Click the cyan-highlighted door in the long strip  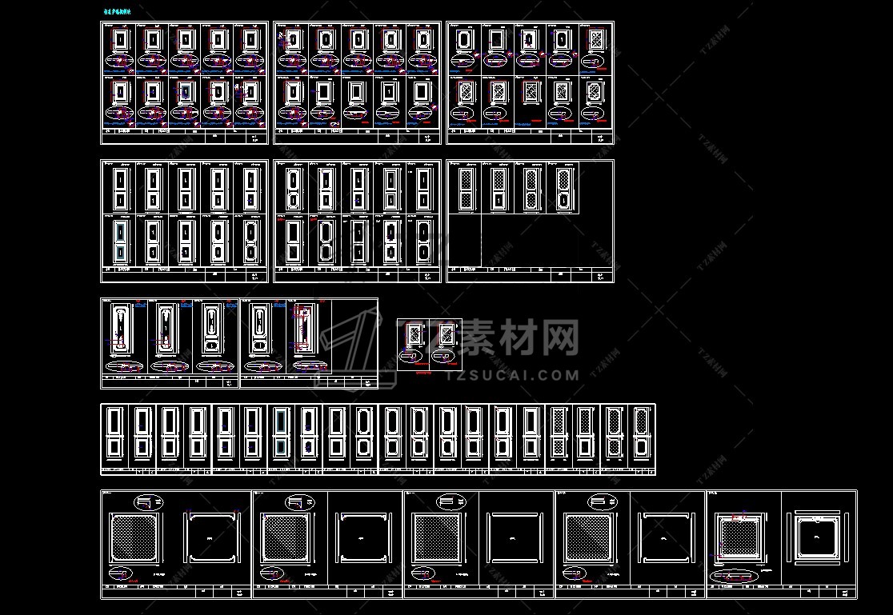pos(280,433)
